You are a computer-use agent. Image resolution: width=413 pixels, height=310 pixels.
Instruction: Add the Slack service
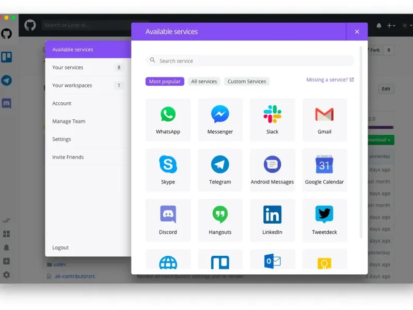click(x=272, y=120)
